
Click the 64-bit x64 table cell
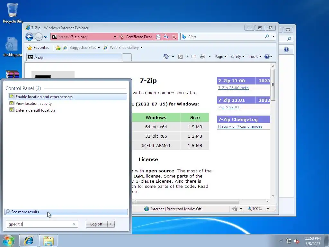[x=156, y=127]
